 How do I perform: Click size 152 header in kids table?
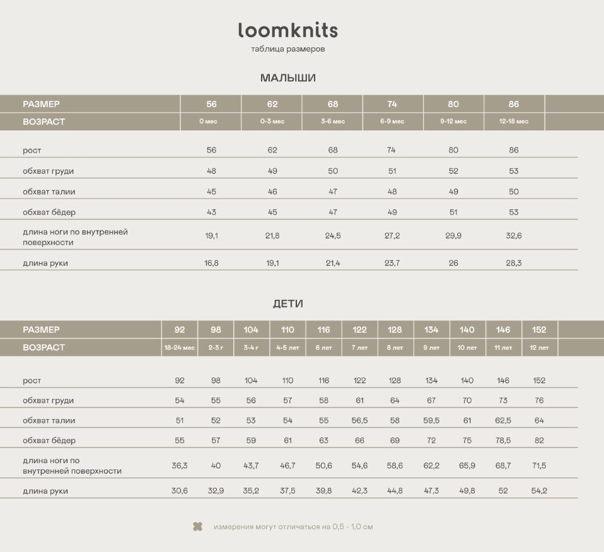(539, 330)
